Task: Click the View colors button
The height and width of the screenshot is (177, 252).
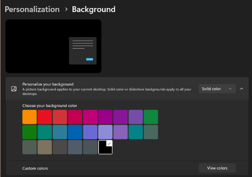Action: 217,168
